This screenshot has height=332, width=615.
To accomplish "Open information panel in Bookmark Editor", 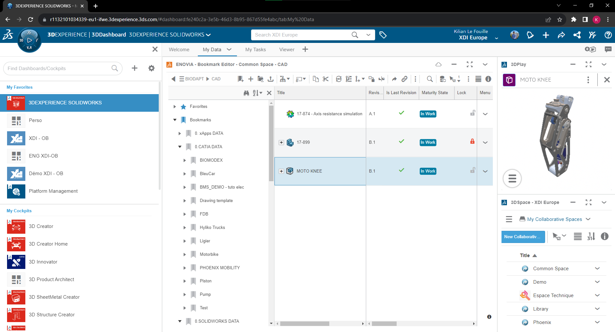I will pyautogui.click(x=488, y=79).
